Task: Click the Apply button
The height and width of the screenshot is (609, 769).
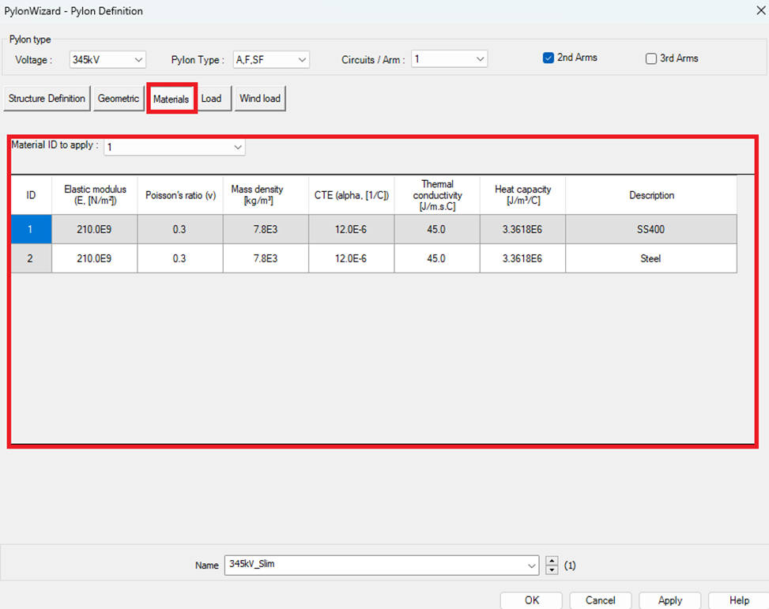Action: (x=669, y=600)
